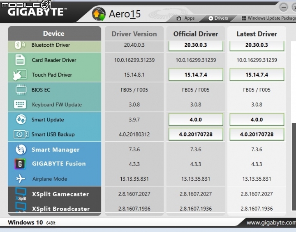Click the Latest Driver column header
Screen dimensions: 296x232
tap(257, 34)
